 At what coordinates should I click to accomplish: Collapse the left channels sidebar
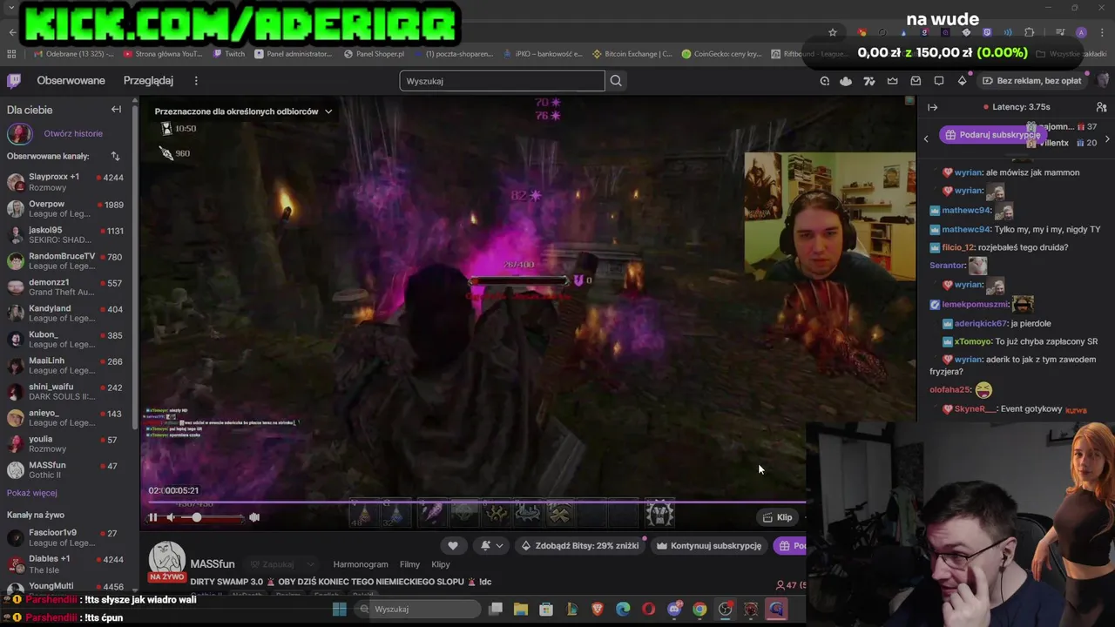point(116,110)
